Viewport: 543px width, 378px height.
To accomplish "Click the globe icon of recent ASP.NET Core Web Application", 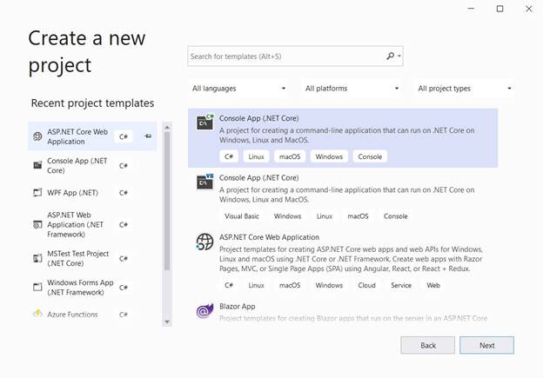I will [x=37, y=136].
